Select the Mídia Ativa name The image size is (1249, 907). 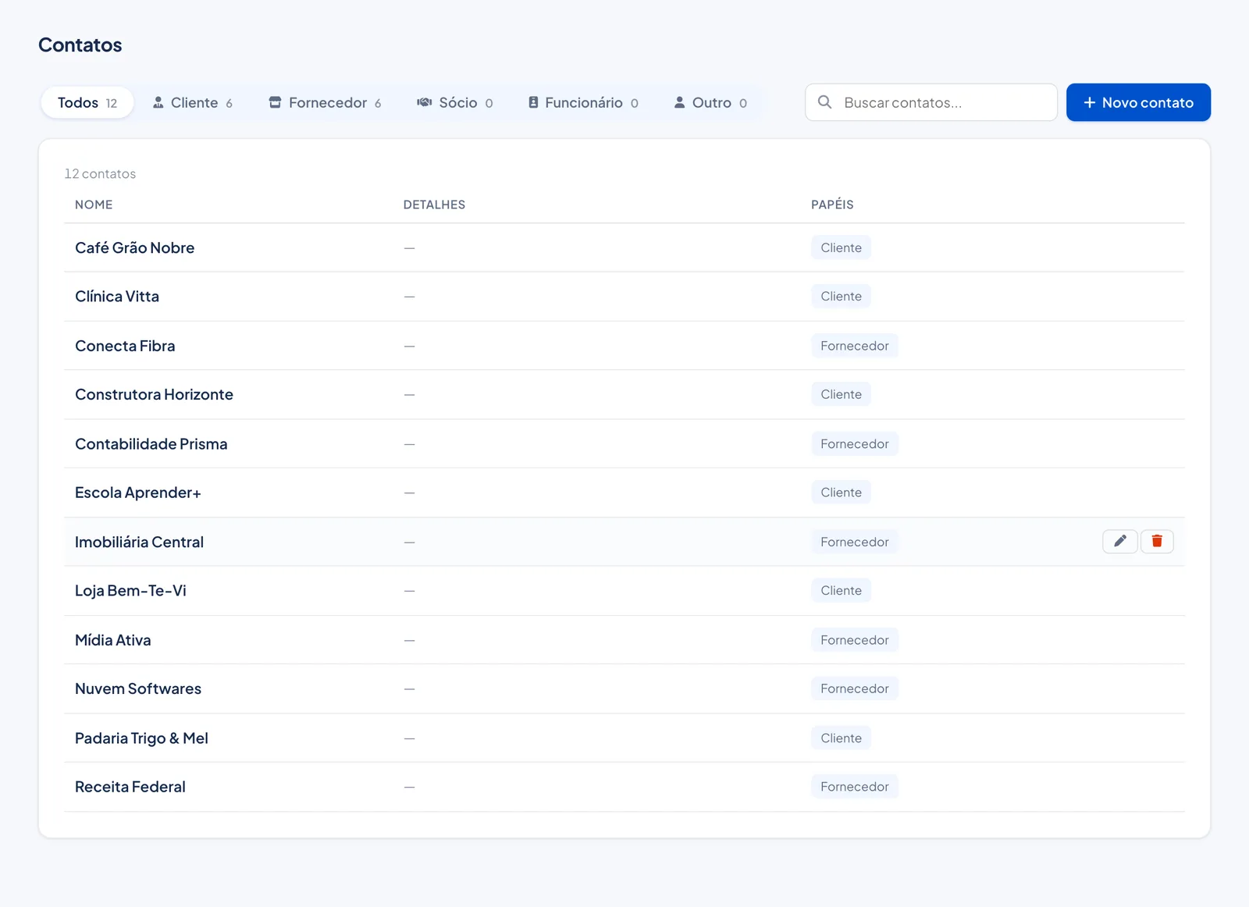click(113, 640)
